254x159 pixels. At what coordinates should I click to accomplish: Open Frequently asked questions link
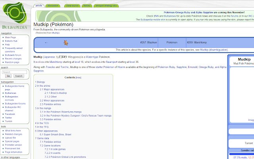13,50
